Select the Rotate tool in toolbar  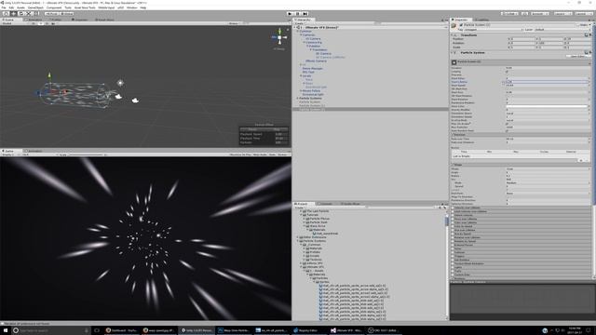pos(20,14)
